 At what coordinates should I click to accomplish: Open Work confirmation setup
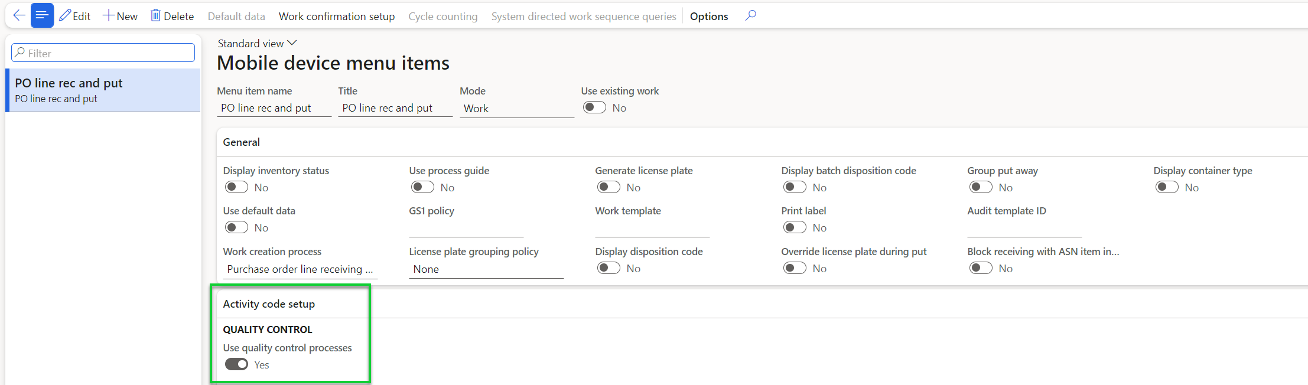click(337, 16)
